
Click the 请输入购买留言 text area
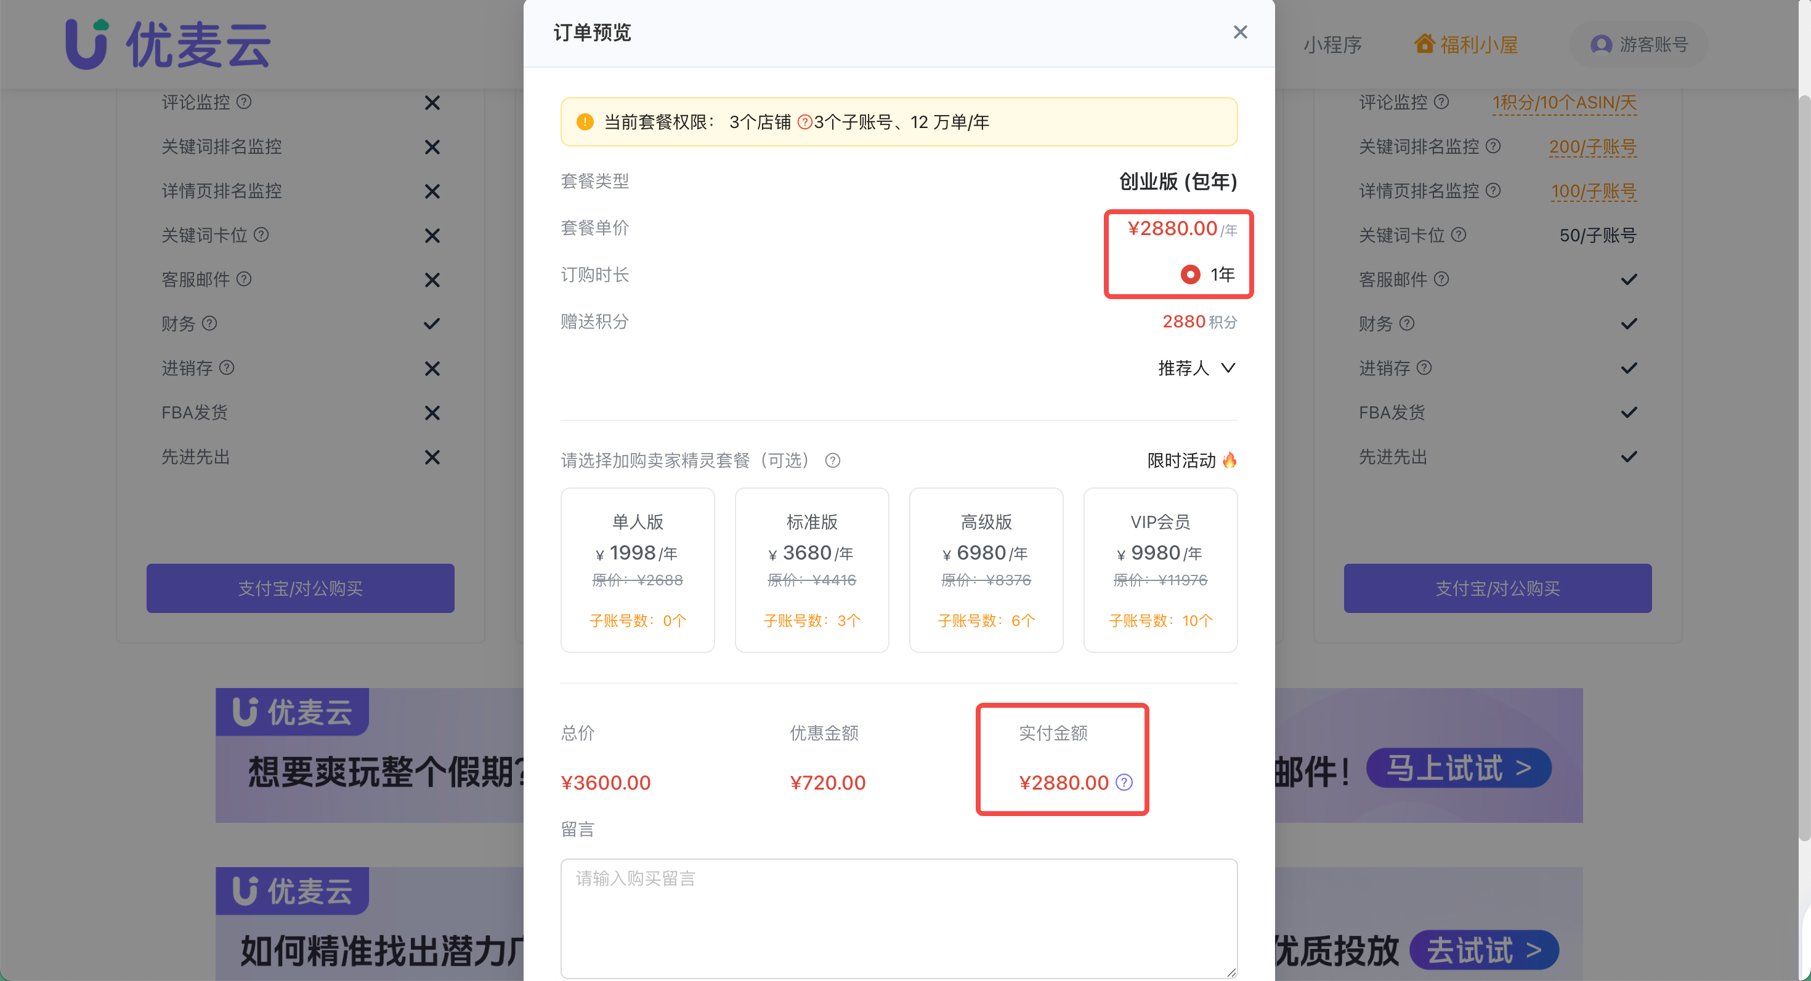pos(899,917)
